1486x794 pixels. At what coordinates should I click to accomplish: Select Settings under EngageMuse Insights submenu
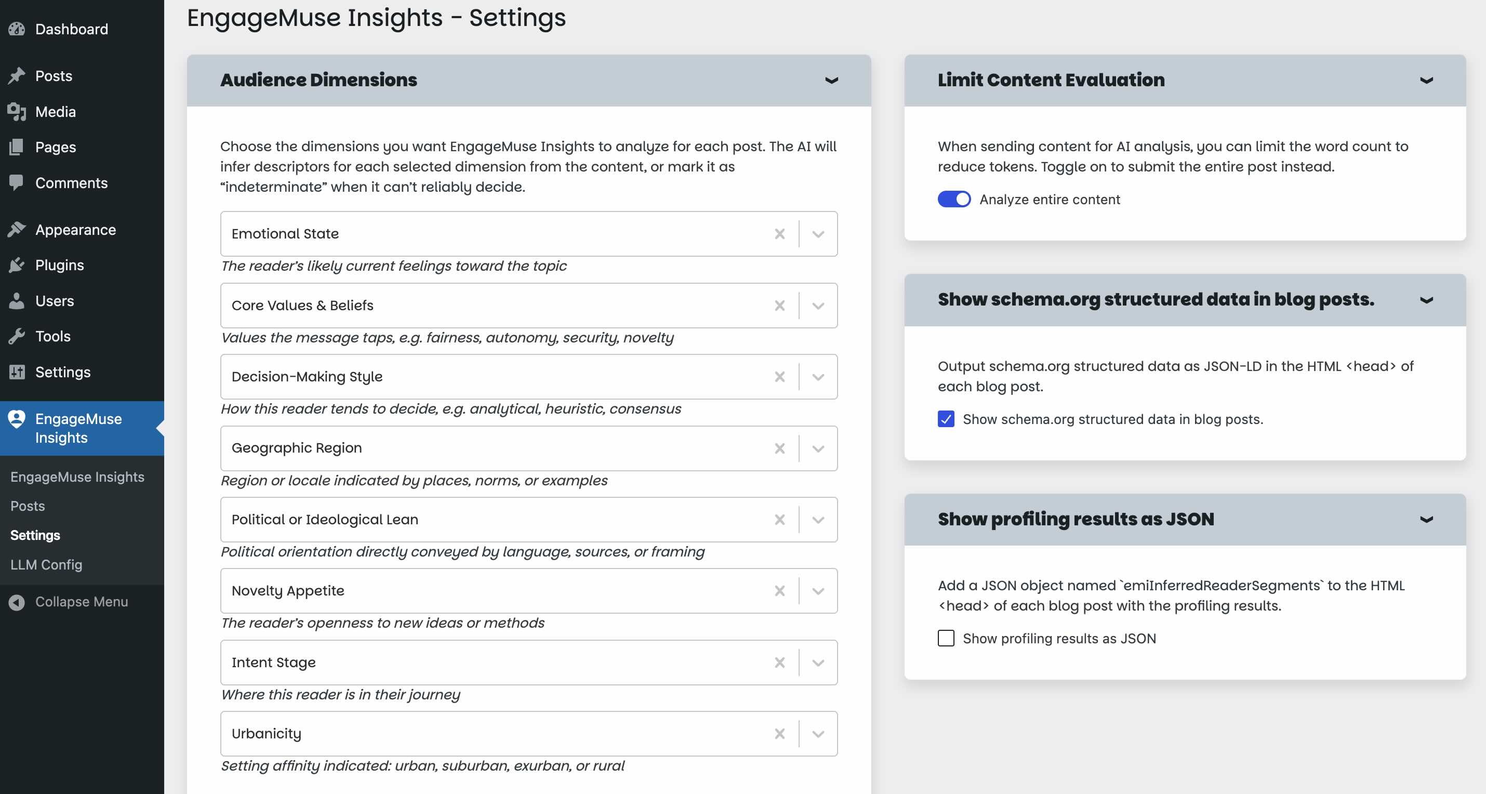[x=35, y=535]
